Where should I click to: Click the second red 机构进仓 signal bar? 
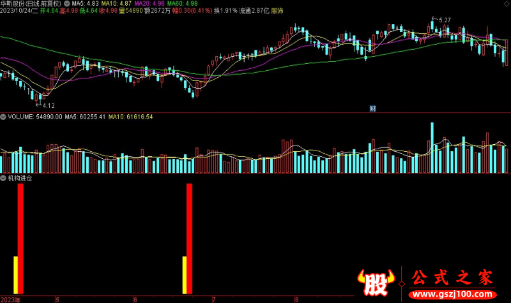pyautogui.click(x=189, y=239)
